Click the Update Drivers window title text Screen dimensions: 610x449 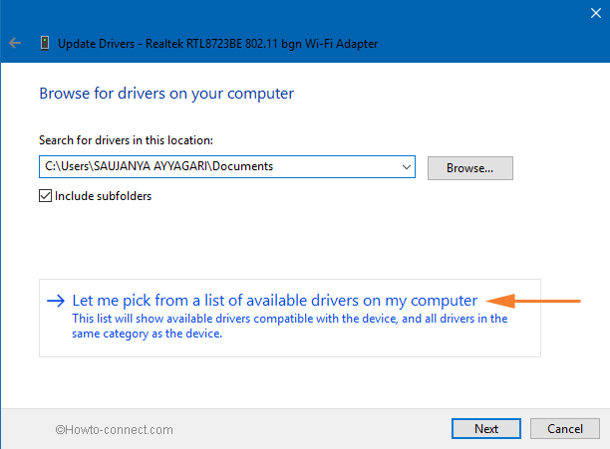(218, 44)
